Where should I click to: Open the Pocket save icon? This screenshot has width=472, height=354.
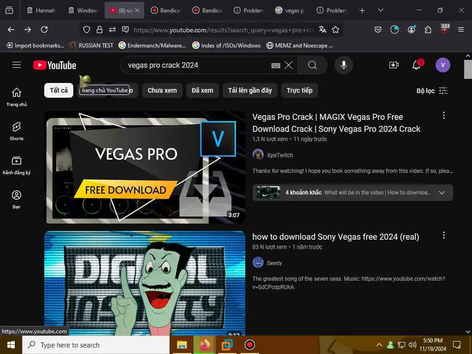(x=378, y=29)
